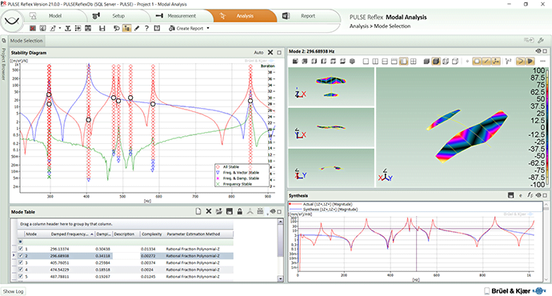
Task: Toggle the eye icon in Mode Table header
Action: (273, 211)
